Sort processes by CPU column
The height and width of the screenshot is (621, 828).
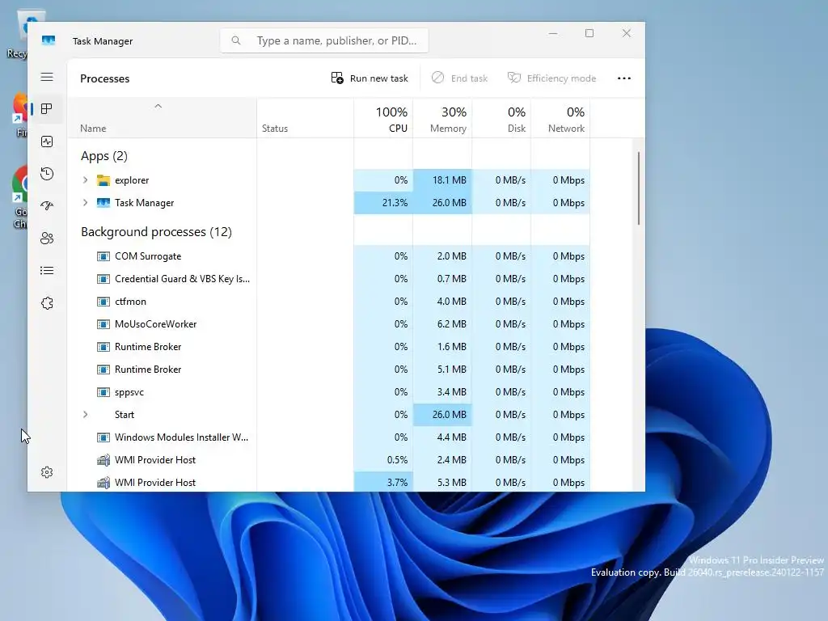(383, 118)
